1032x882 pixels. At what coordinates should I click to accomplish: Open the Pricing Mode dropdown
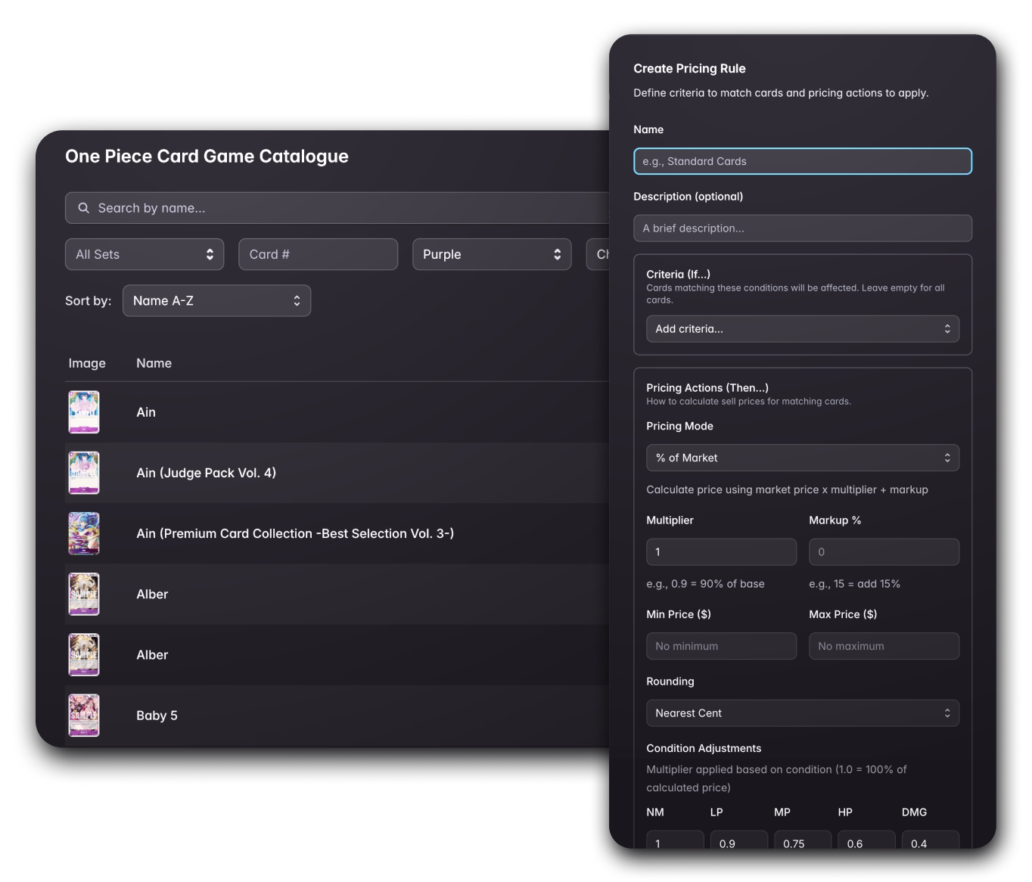click(803, 458)
